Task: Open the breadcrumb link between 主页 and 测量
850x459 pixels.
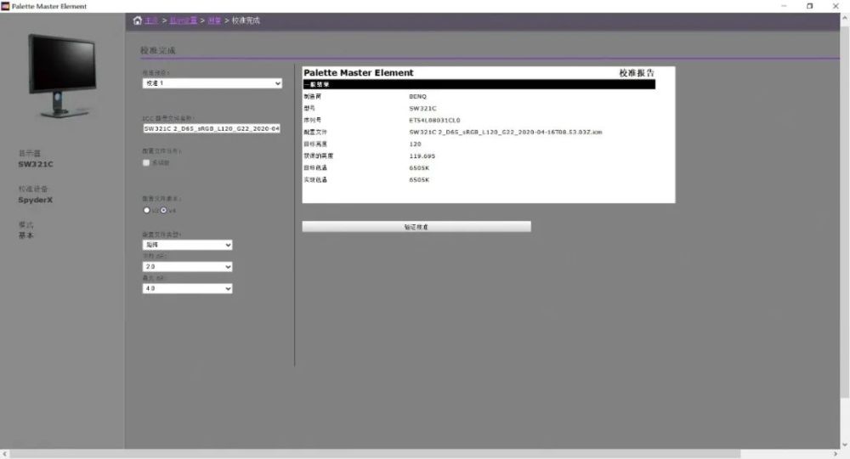Action: (x=184, y=20)
